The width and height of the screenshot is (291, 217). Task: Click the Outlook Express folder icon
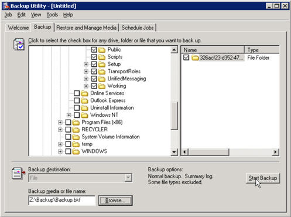[x=84, y=101]
